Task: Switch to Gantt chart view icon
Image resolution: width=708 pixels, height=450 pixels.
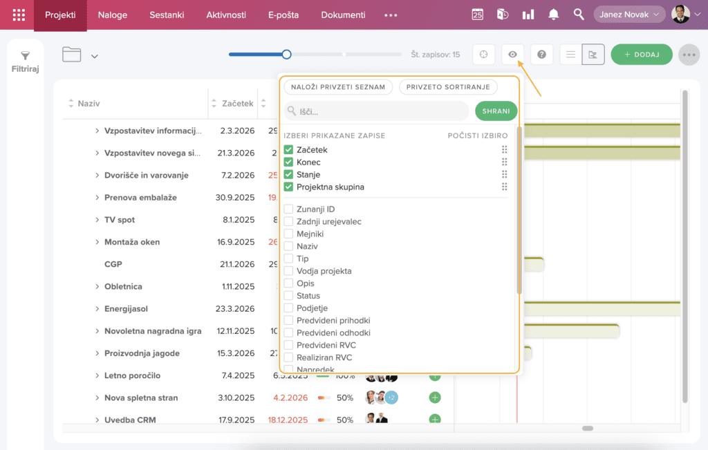Action: click(x=593, y=54)
